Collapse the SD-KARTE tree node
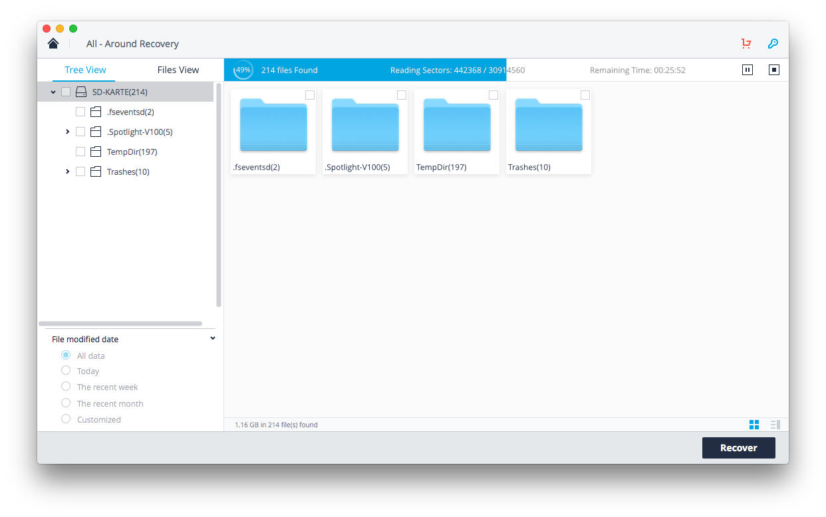The image size is (826, 517). (x=53, y=92)
